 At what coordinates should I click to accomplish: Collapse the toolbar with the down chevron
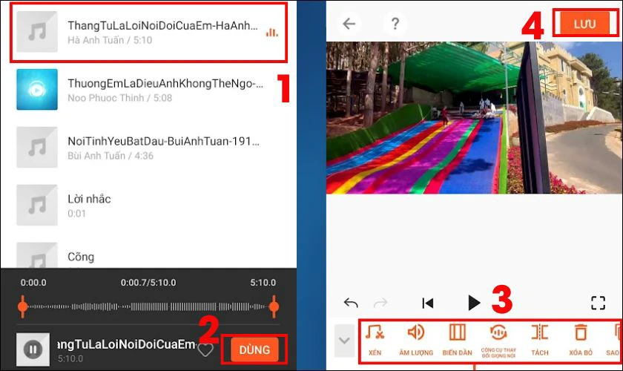pyautogui.click(x=344, y=341)
